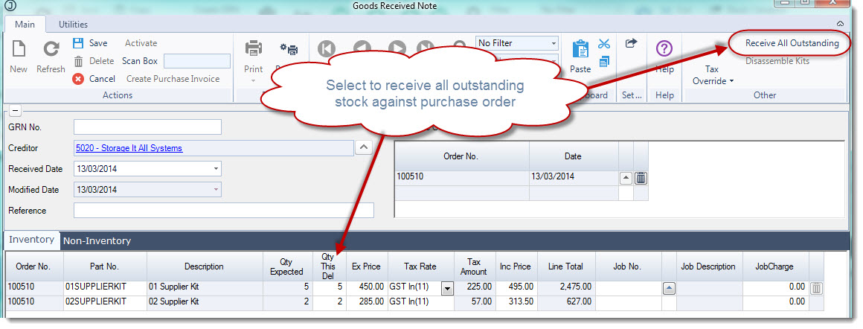The height and width of the screenshot is (329, 863).
Task: Delete order 100510 using its trash icon
Action: pos(641,178)
